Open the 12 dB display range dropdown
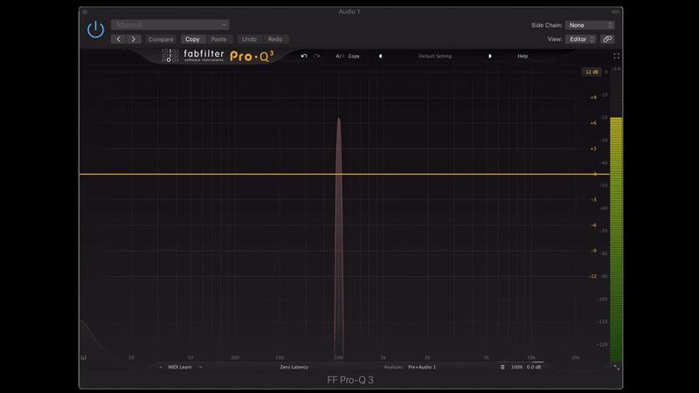Viewport: 699px width, 393px height. [592, 72]
